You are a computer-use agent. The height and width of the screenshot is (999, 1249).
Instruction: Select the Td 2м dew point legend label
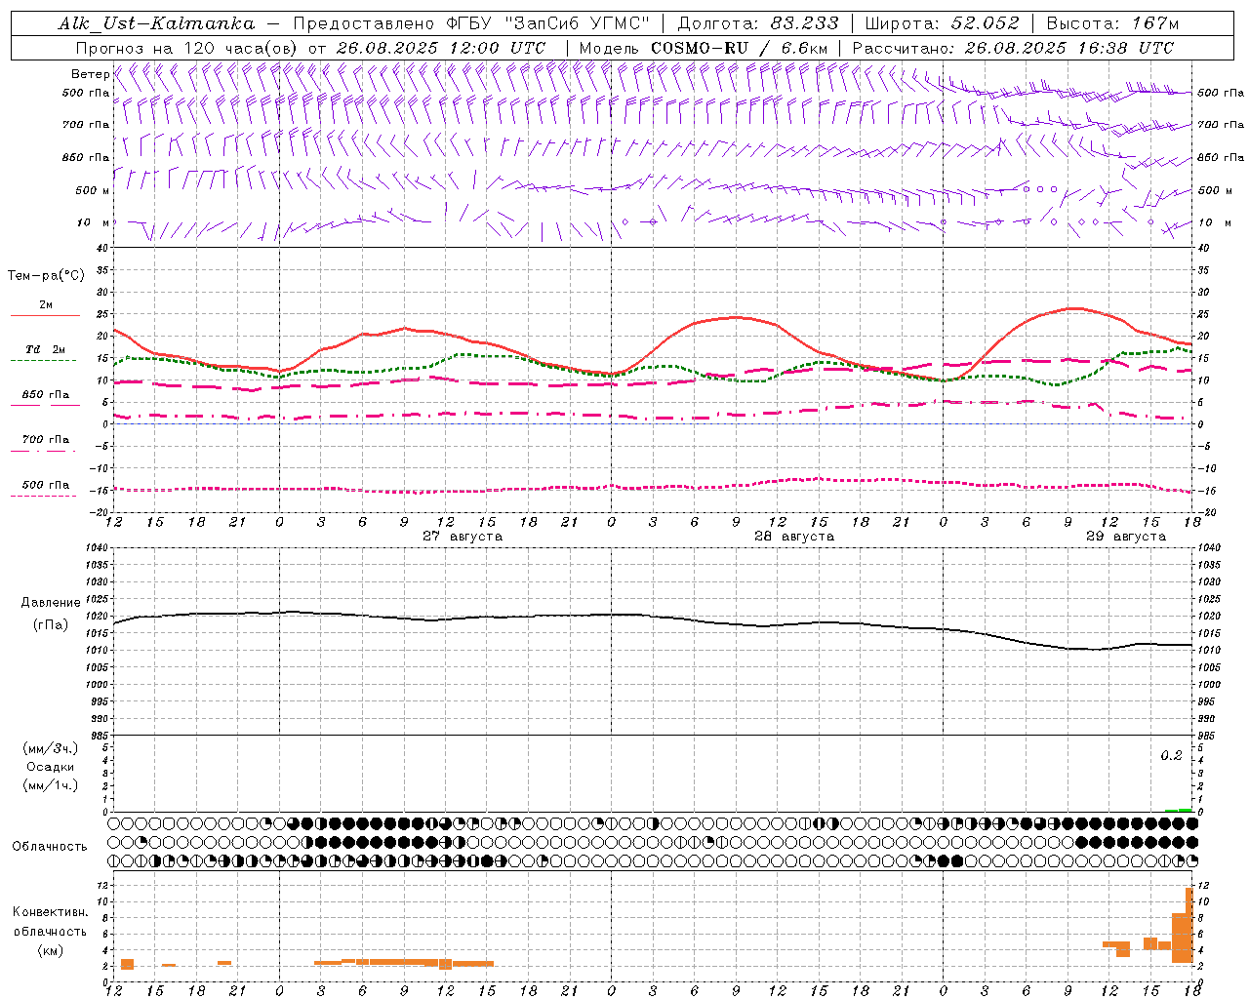(x=46, y=349)
